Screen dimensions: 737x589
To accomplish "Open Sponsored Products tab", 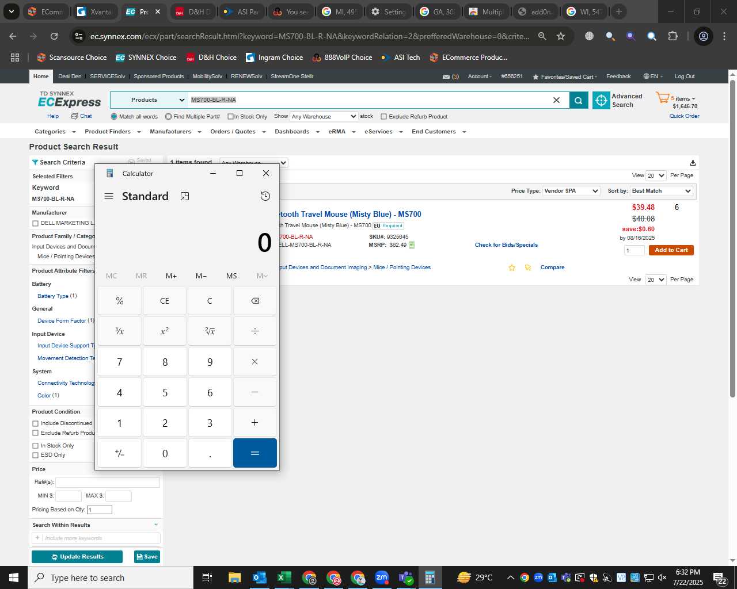I will 158,77.
